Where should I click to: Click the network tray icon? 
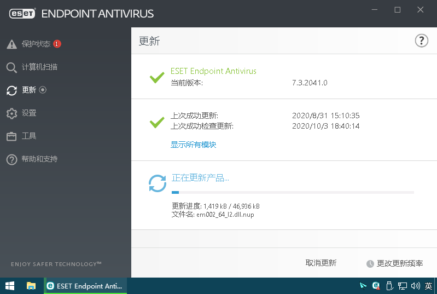402,286
